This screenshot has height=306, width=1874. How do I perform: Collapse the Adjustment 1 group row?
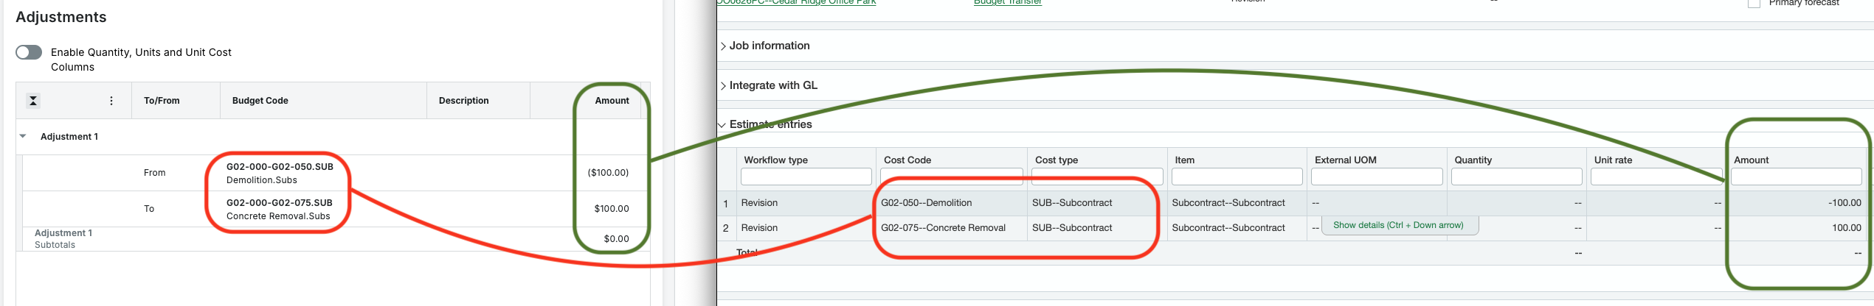tap(23, 136)
